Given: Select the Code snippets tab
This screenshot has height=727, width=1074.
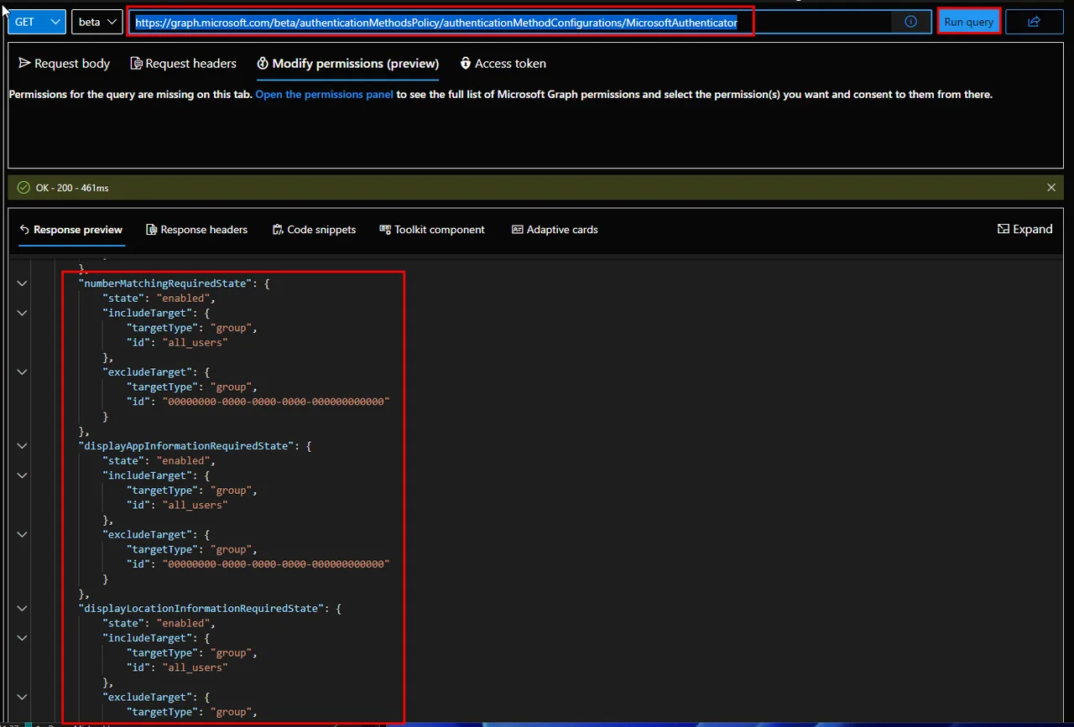Looking at the screenshot, I should point(314,230).
